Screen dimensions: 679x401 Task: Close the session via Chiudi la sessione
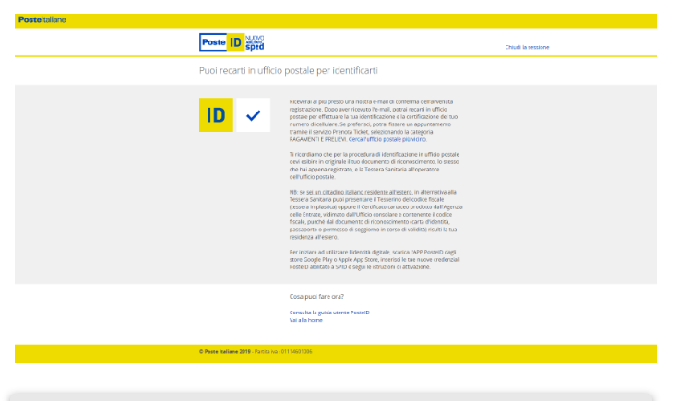point(527,46)
